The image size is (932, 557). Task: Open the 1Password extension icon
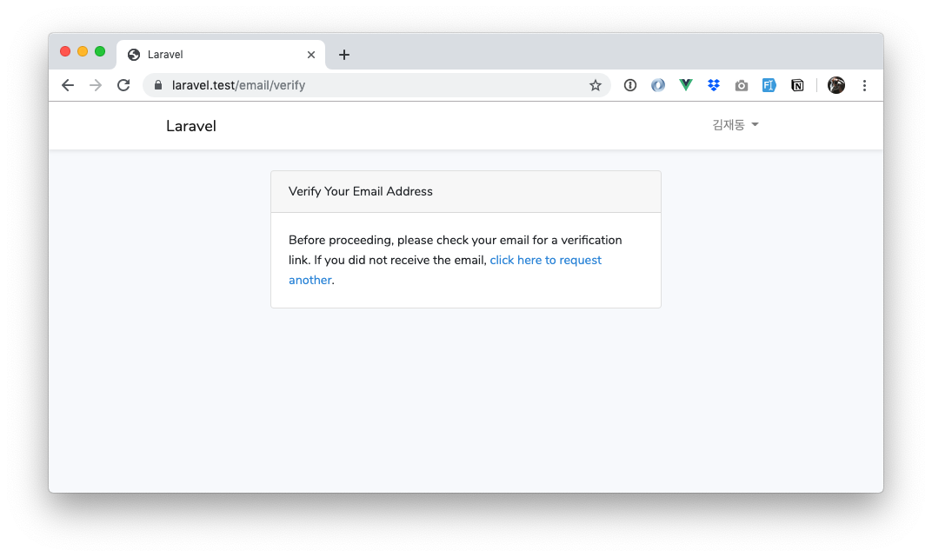(630, 85)
